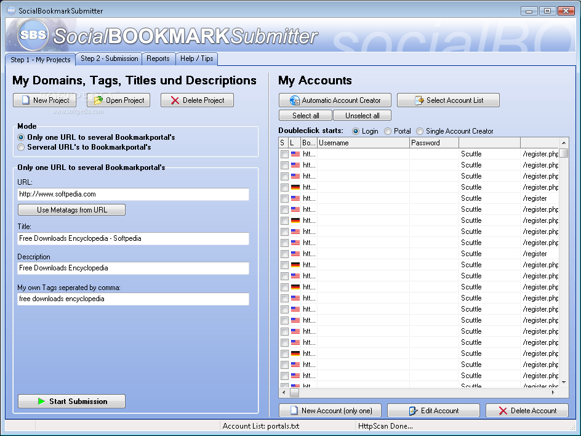Click the blank page icon on New Project
The height and width of the screenshot is (436, 581).
tap(26, 100)
